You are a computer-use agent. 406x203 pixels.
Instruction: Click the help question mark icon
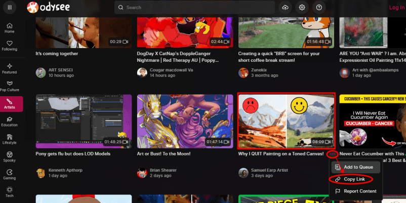[319, 8]
